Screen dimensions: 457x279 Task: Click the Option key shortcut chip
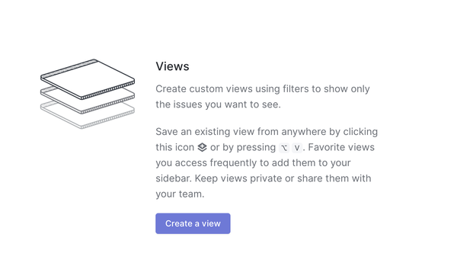click(284, 147)
